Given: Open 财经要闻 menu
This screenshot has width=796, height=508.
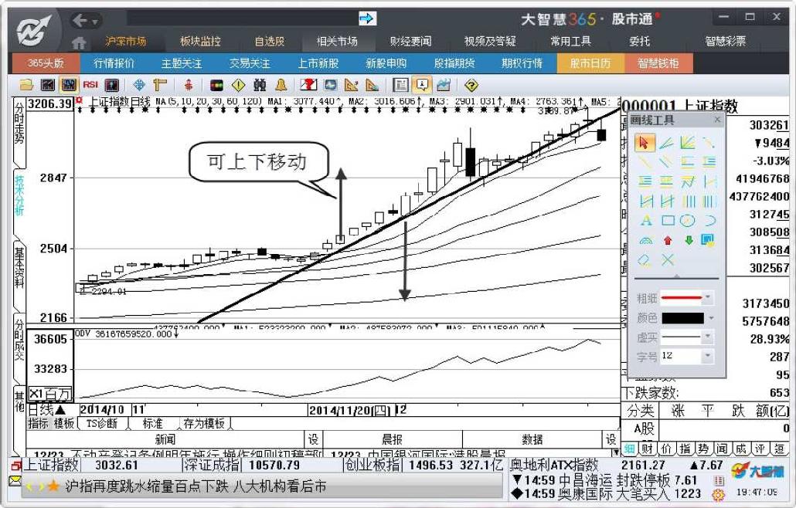Looking at the screenshot, I should pyautogui.click(x=410, y=42).
